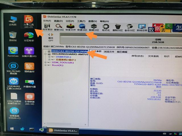Expand the 总裁装机U盘(F:) tree node
Viewport: 182px width, 136px height.
click(x=49, y=60)
